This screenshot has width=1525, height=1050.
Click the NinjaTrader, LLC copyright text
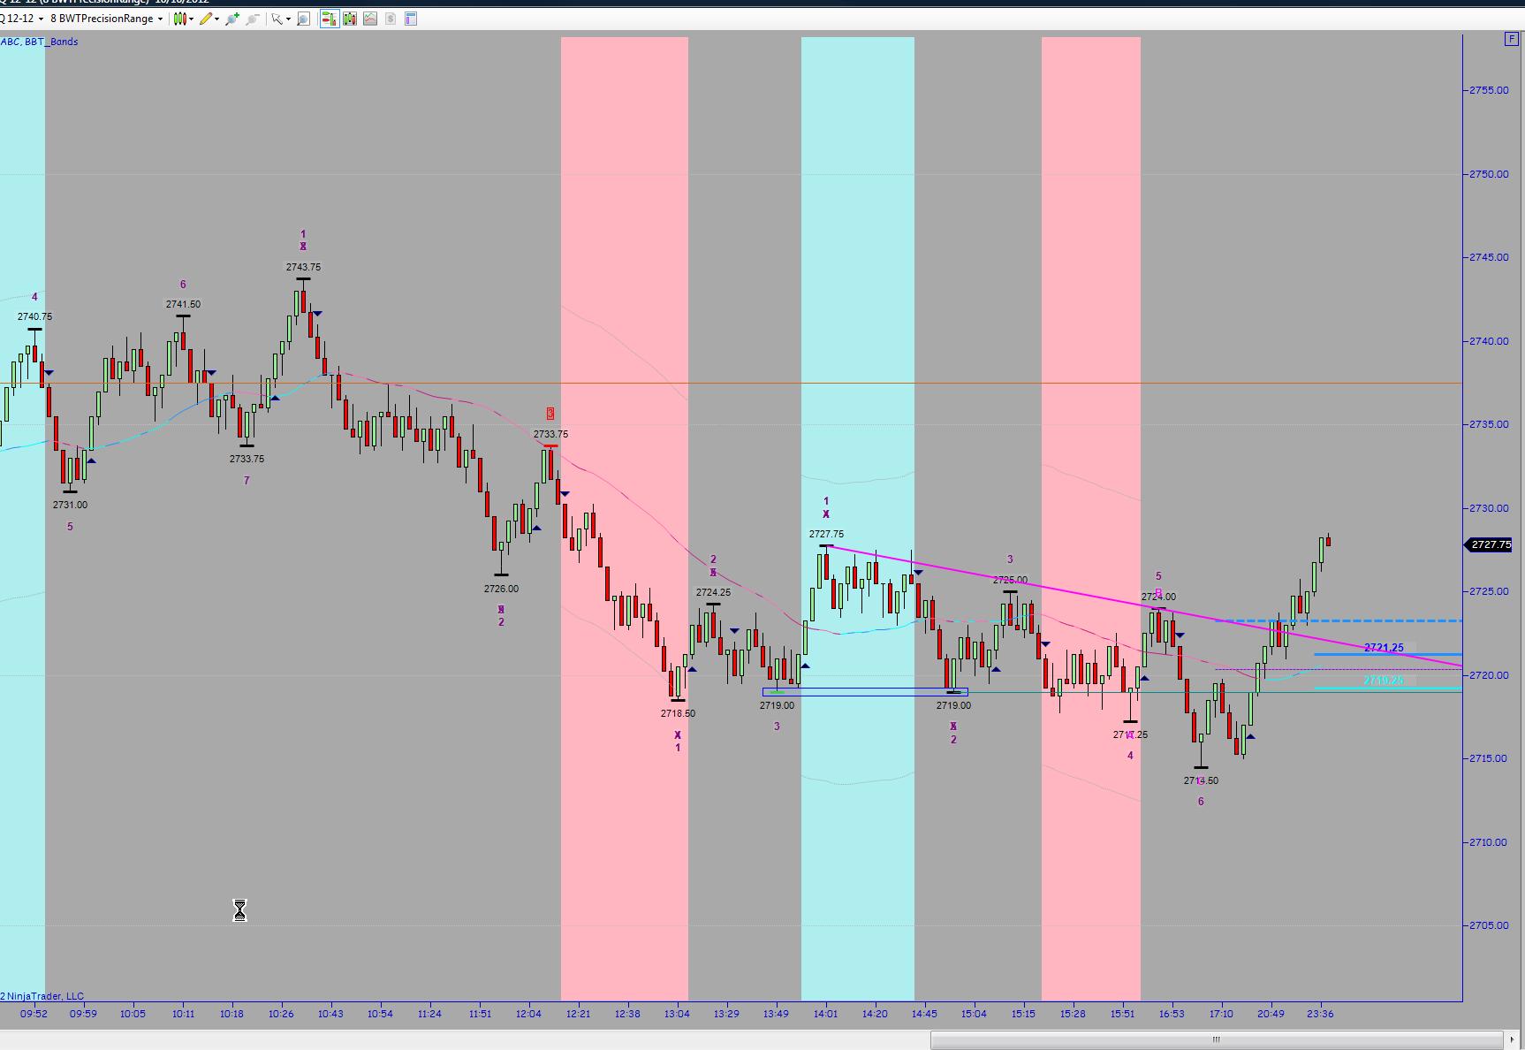(42, 996)
